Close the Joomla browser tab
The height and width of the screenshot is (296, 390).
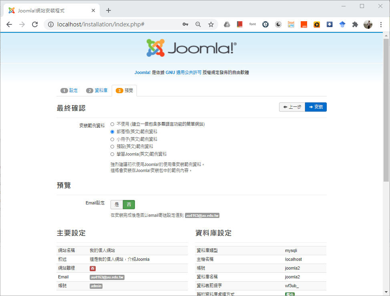[x=93, y=10]
